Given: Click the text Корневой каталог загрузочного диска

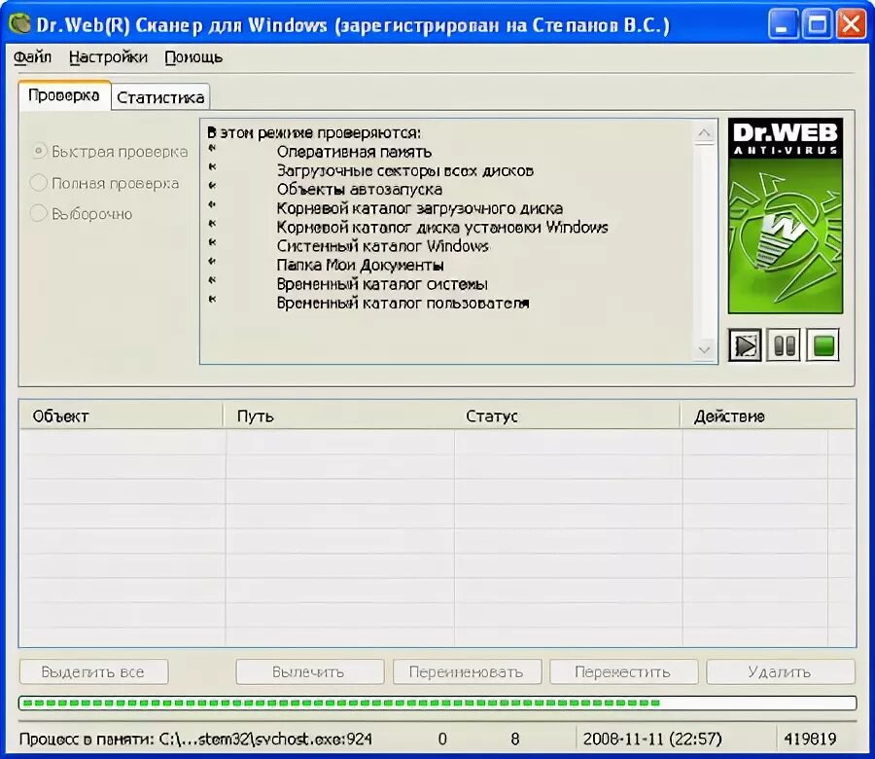Looking at the screenshot, I should click(x=420, y=209).
